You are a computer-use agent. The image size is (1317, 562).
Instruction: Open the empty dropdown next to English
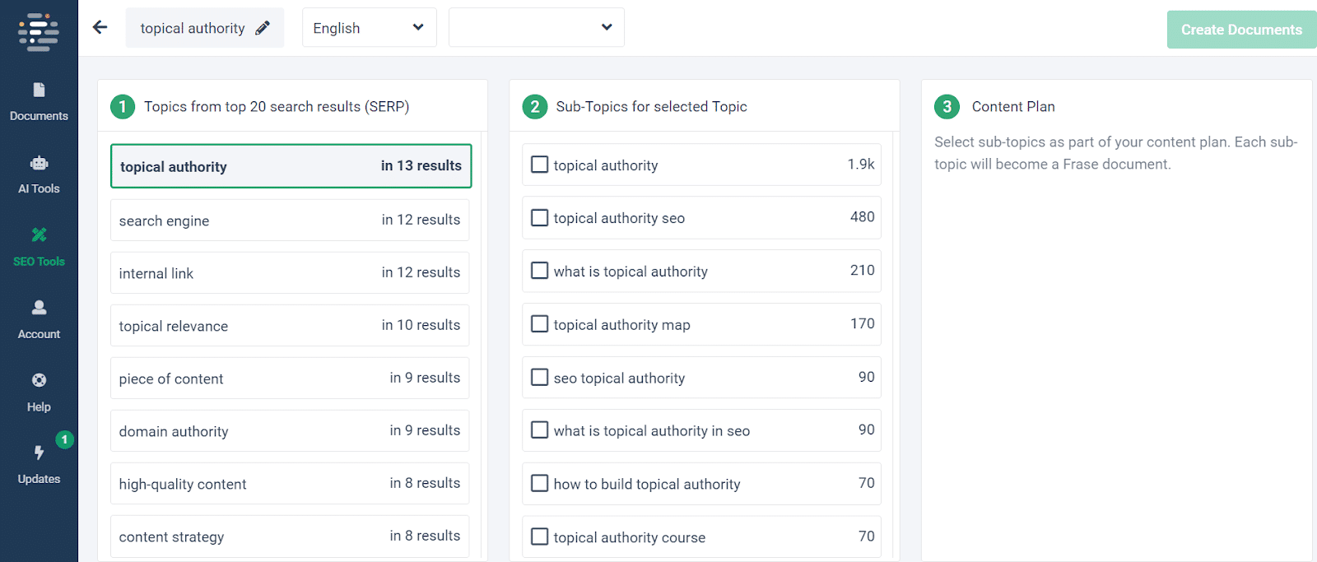(537, 28)
